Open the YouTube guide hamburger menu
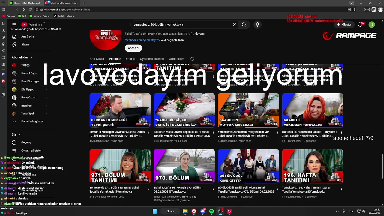The width and height of the screenshot is (384, 216). click(14, 25)
